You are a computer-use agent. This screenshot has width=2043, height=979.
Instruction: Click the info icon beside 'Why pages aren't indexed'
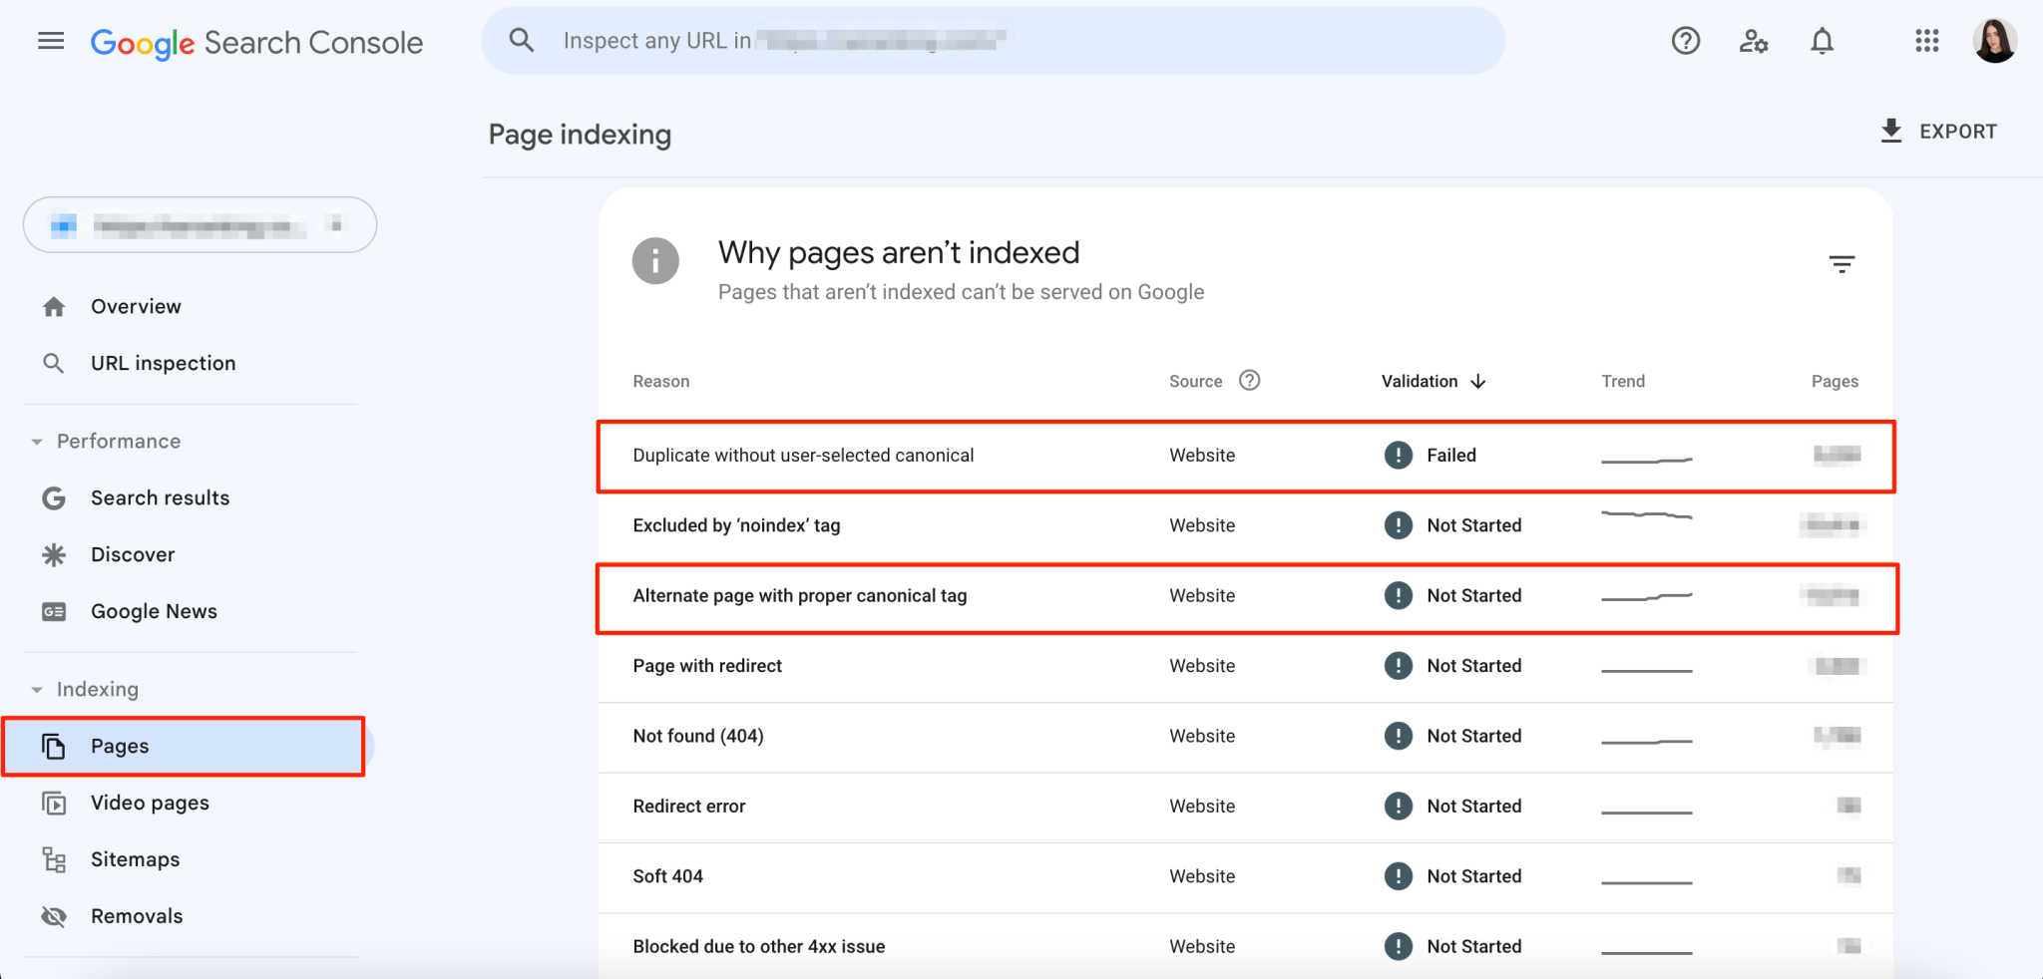(x=654, y=260)
